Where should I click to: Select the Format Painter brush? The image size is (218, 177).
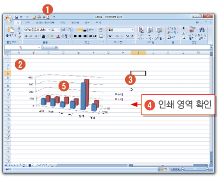point(19,37)
